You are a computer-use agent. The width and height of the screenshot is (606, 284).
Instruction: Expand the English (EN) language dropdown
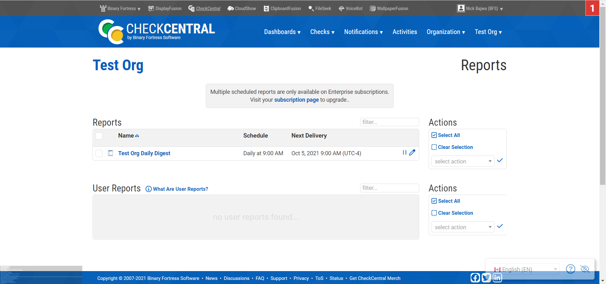[526, 269]
